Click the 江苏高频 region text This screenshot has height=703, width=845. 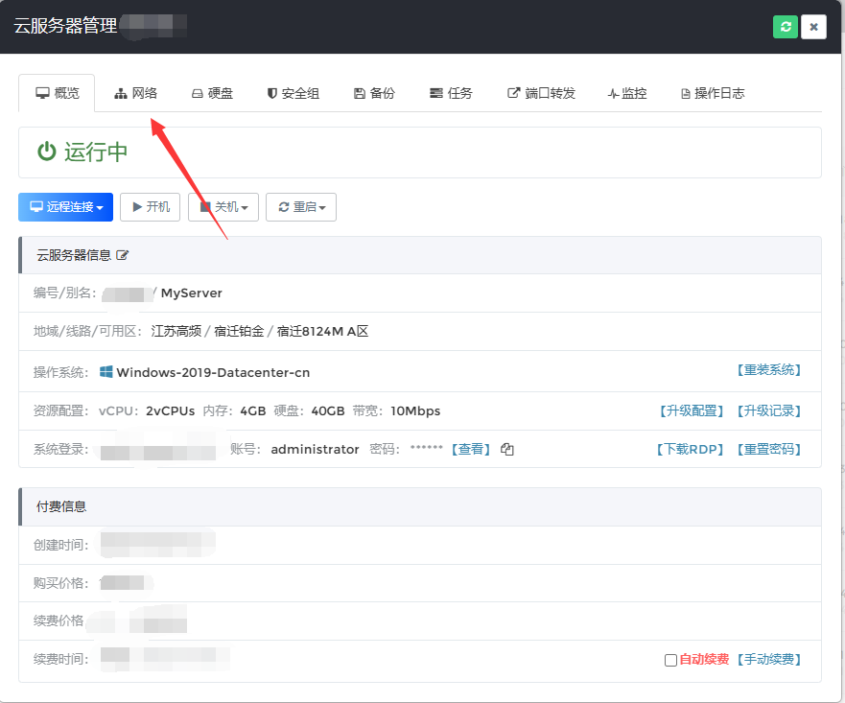point(176,331)
